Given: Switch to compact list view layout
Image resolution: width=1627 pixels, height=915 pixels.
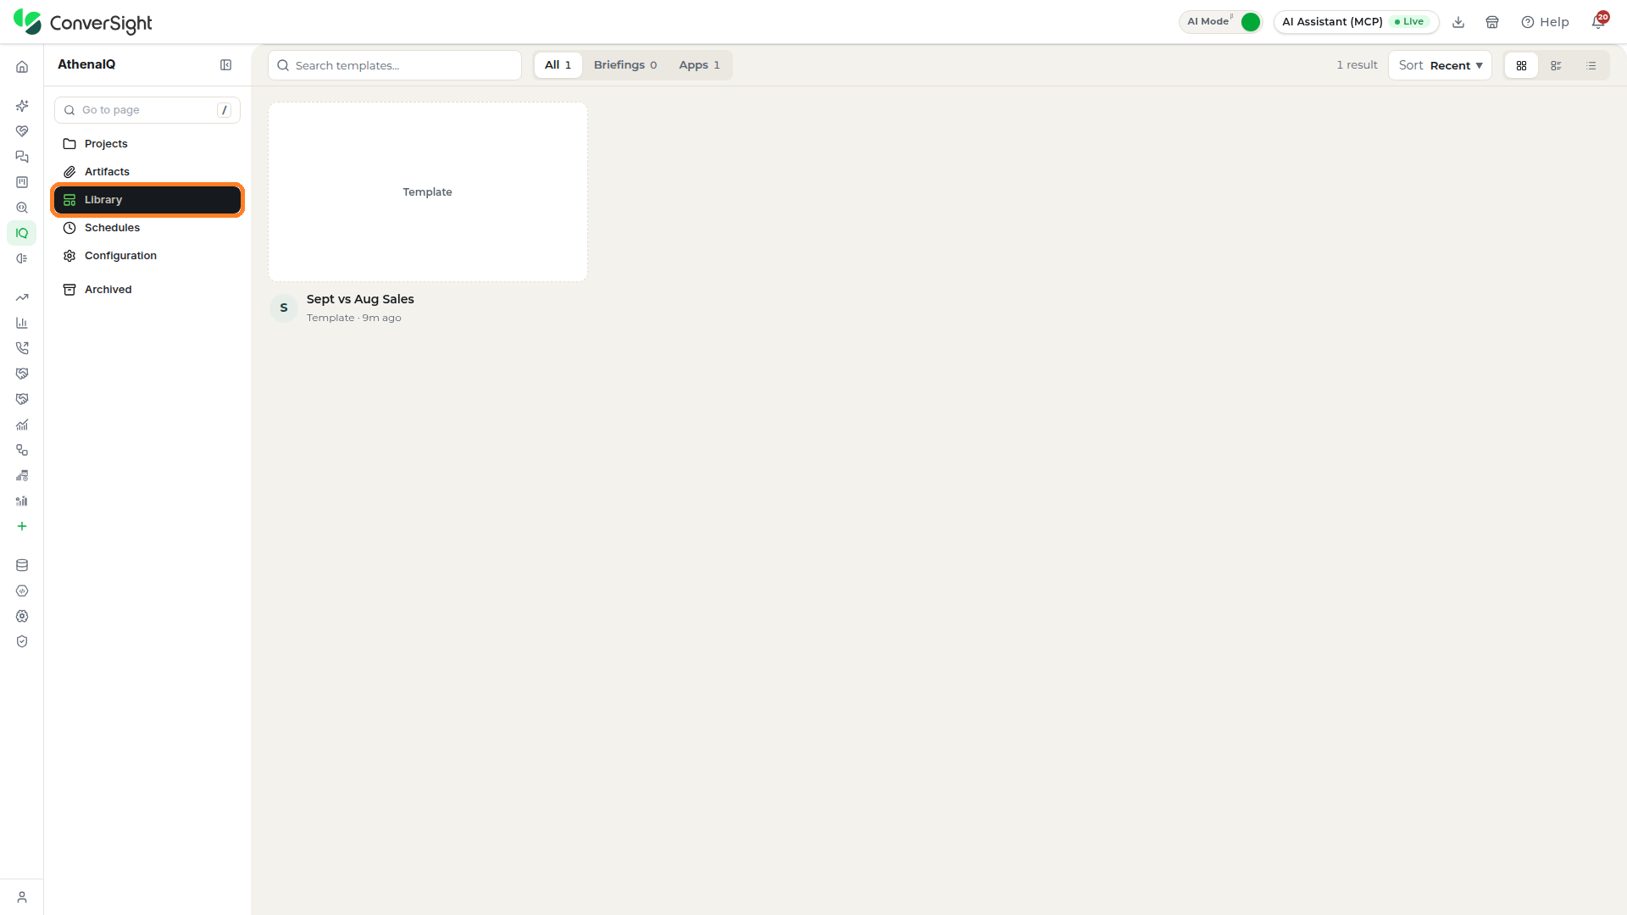Looking at the screenshot, I should pyautogui.click(x=1591, y=65).
